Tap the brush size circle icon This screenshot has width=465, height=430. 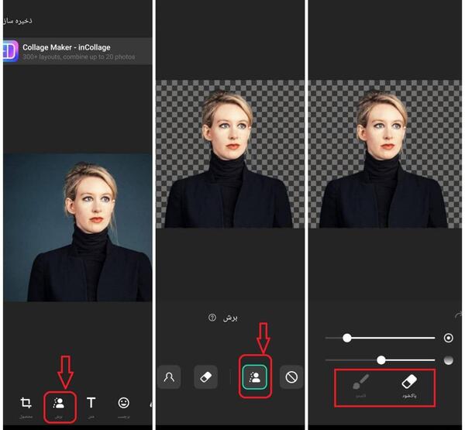click(x=449, y=338)
